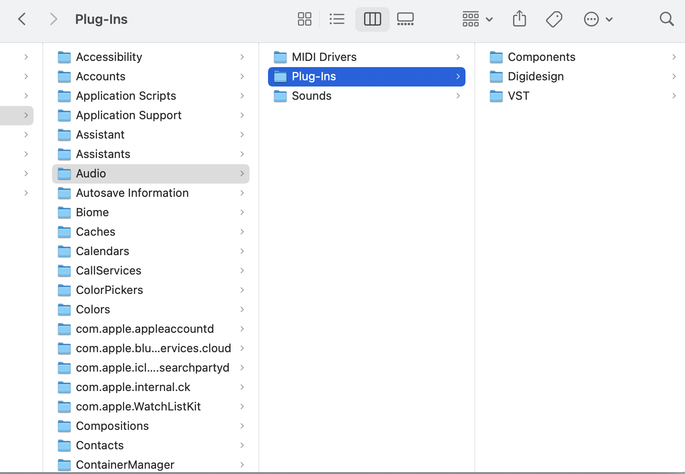
Task: Select the ContainerManager folder
Action: 151,465
